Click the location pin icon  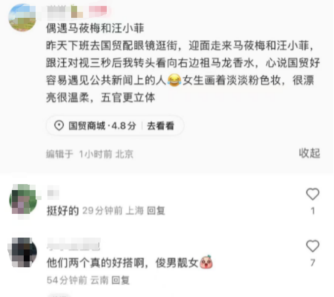pos(59,125)
